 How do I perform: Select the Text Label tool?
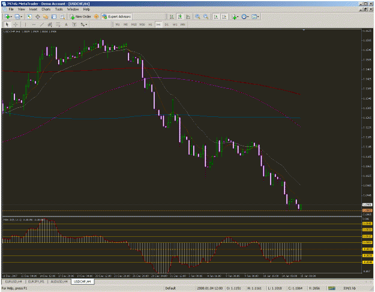pos(74,25)
